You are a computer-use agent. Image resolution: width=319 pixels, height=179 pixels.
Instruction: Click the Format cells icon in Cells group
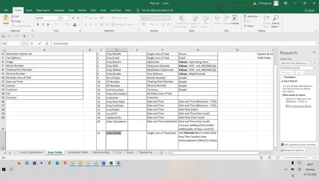coord(235,18)
